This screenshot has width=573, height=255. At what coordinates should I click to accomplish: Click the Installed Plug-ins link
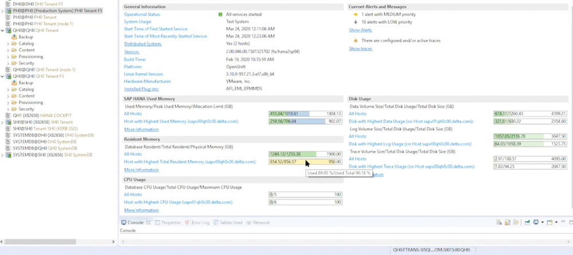pos(142,89)
